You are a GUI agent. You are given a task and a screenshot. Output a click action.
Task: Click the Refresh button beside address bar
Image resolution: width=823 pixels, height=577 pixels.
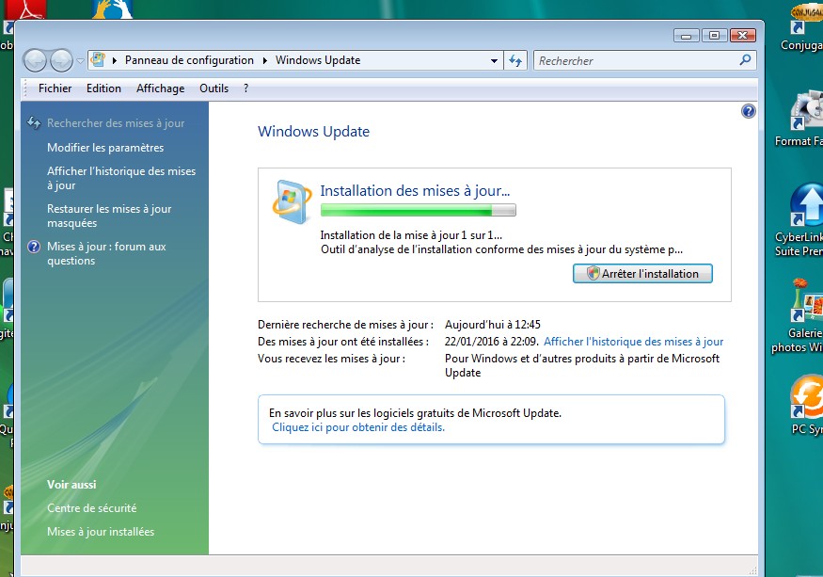(x=515, y=61)
